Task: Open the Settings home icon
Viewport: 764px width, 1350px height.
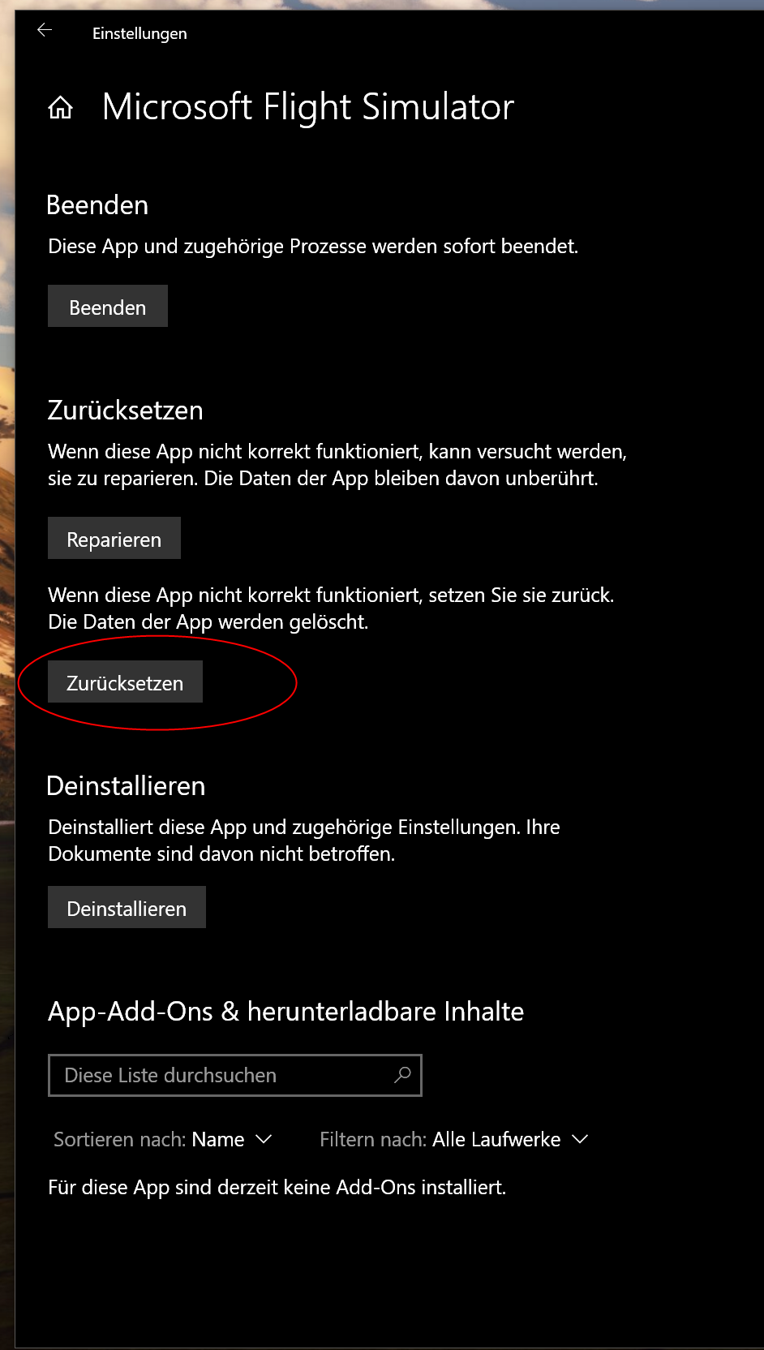Action: tap(61, 107)
